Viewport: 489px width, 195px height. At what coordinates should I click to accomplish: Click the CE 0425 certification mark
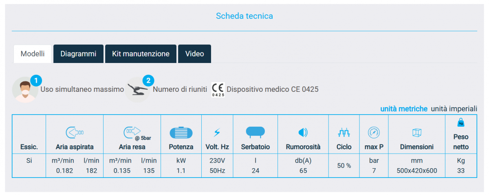click(218, 89)
